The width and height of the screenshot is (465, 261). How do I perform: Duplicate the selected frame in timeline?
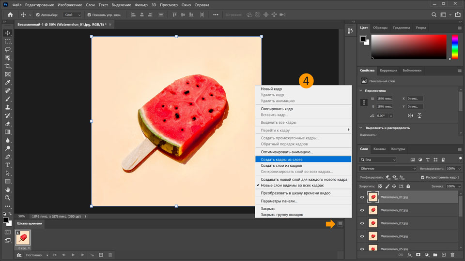pos(101,255)
